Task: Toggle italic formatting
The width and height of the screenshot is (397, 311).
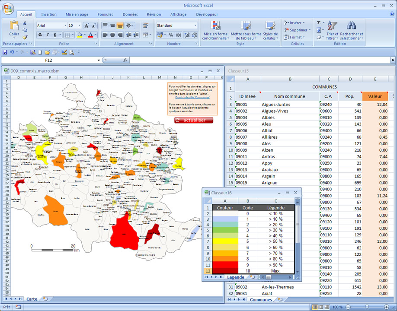Action: coord(47,35)
